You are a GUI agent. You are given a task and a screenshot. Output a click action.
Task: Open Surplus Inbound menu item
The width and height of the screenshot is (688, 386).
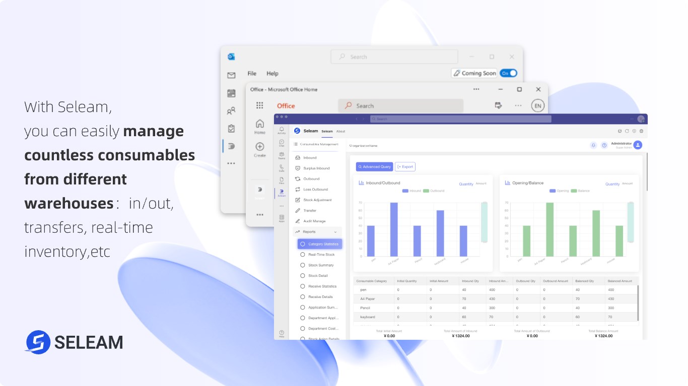(x=317, y=168)
